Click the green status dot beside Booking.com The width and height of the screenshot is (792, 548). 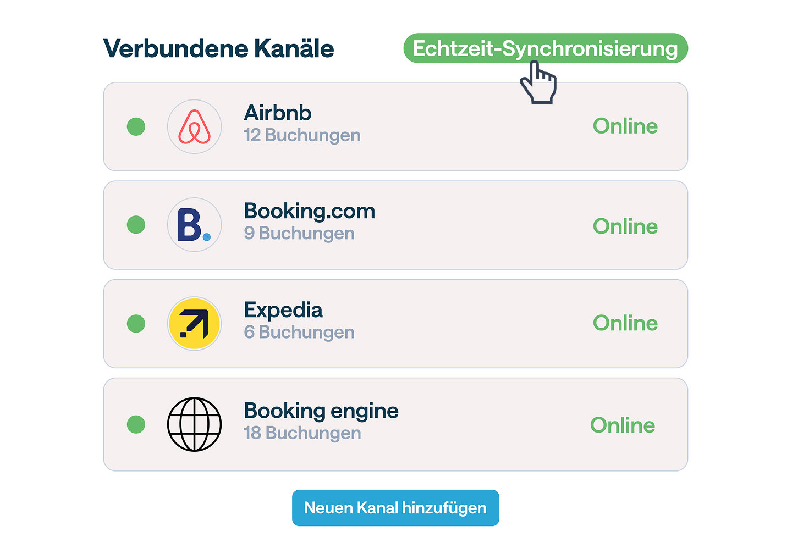(136, 225)
